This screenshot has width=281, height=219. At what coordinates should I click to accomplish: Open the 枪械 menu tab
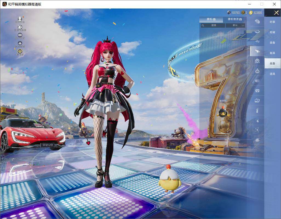point(273,32)
